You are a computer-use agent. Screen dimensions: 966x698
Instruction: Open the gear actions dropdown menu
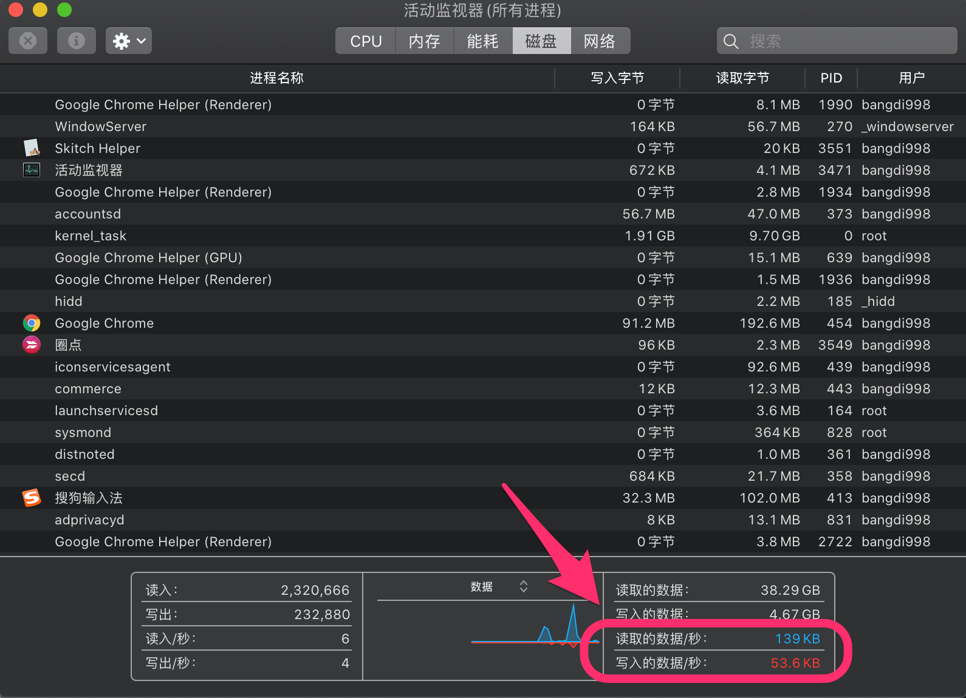pyautogui.click(x=129, y=41)
